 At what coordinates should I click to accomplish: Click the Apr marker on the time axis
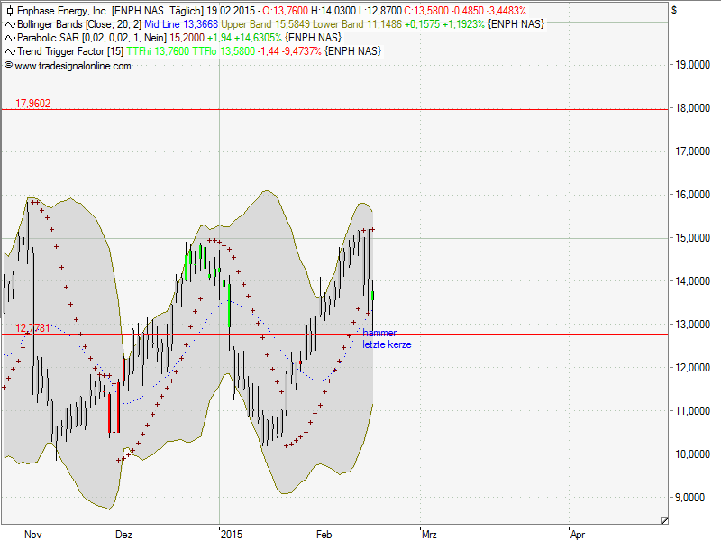click(578, 534)
